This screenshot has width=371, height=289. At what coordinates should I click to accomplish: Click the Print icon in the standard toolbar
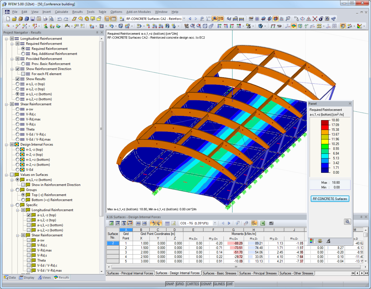coord(45,18)
